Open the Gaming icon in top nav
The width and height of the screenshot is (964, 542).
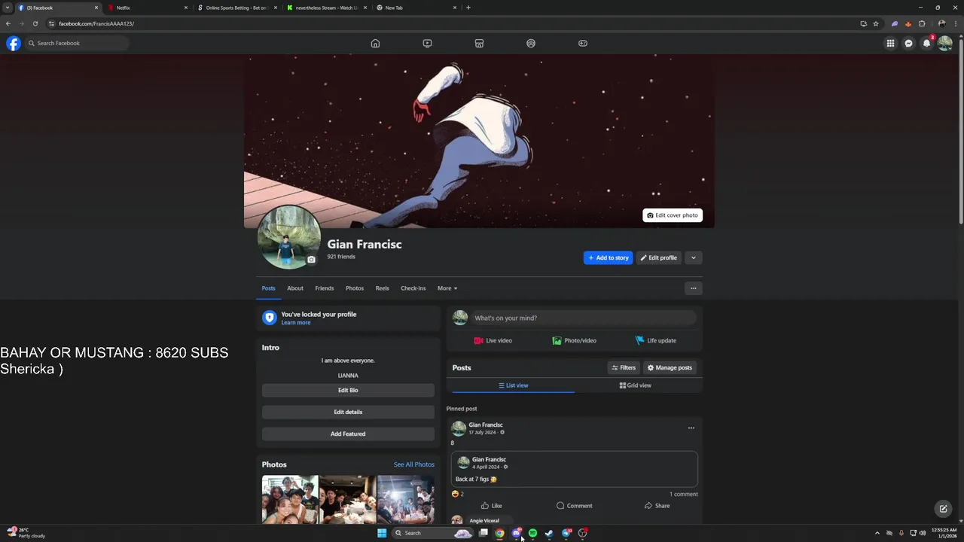(583, 43)
